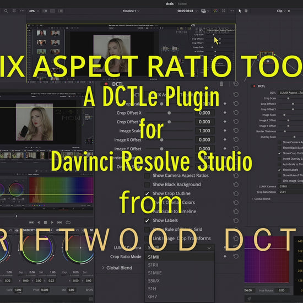Select GH7 from the camera list
The height and width of the screenshot is (303, 303).
180,296
